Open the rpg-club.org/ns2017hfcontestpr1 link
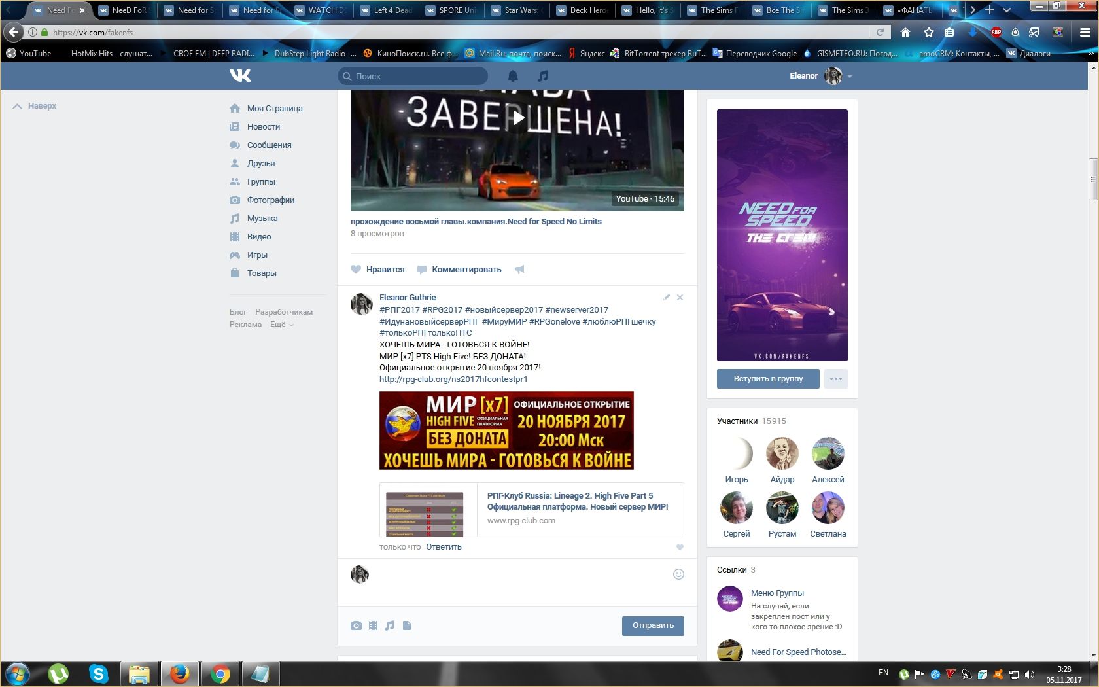Viewport: 1099px width, 687px height. 453,379
